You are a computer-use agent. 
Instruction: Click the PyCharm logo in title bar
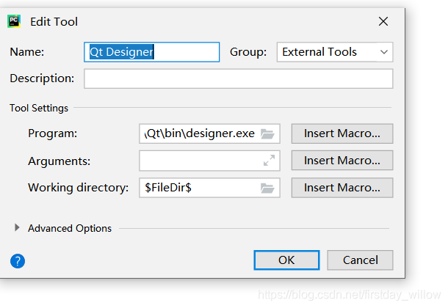(14, 21)
